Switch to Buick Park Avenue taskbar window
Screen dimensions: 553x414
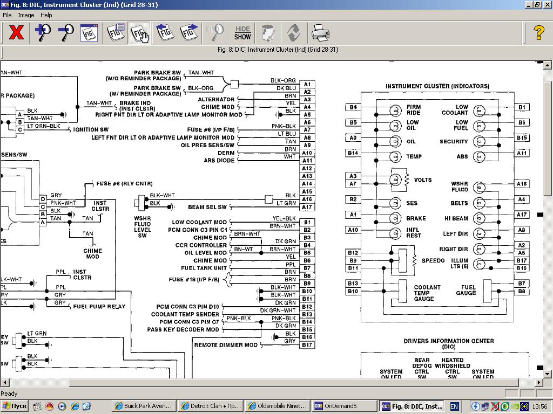[143, 406]
